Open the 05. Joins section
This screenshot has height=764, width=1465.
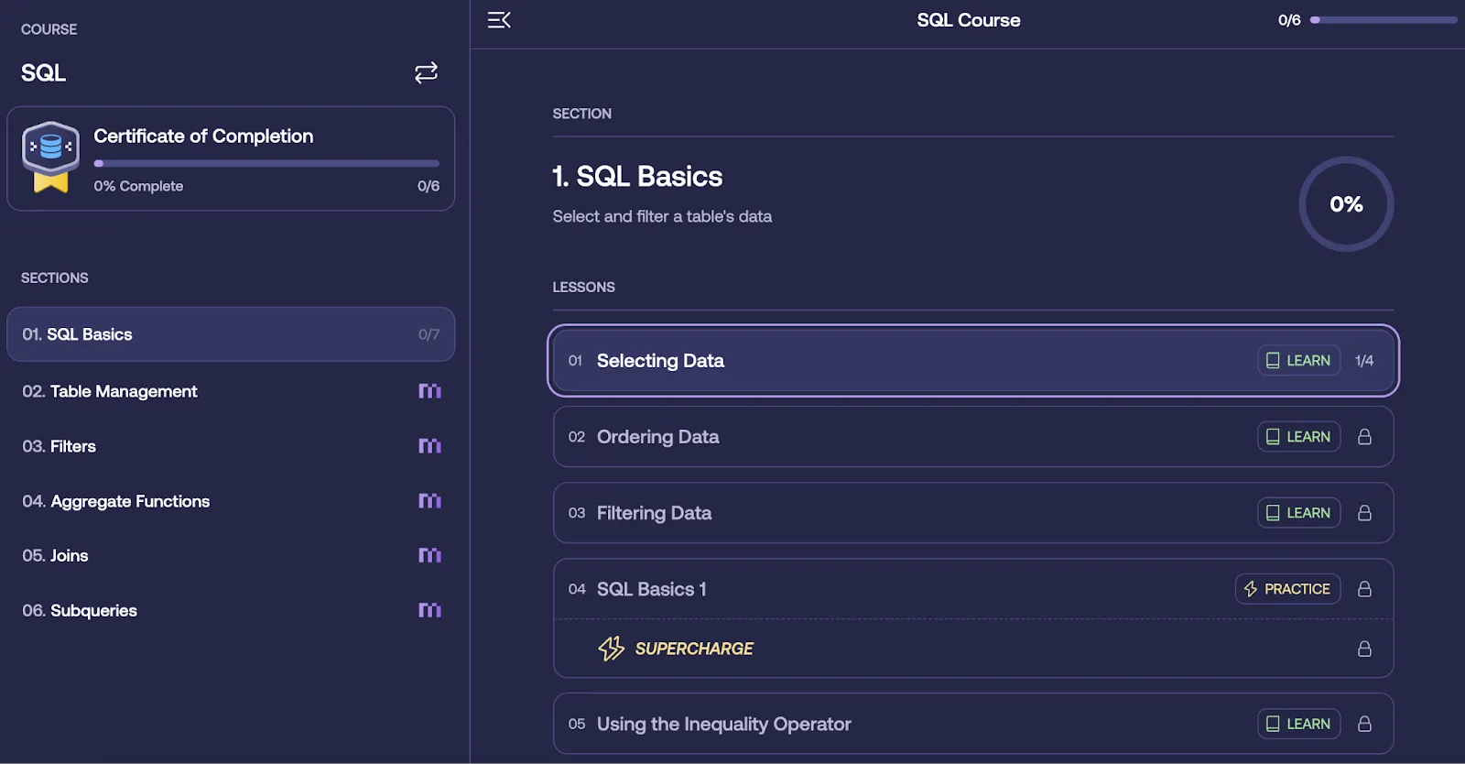[231, 555]
